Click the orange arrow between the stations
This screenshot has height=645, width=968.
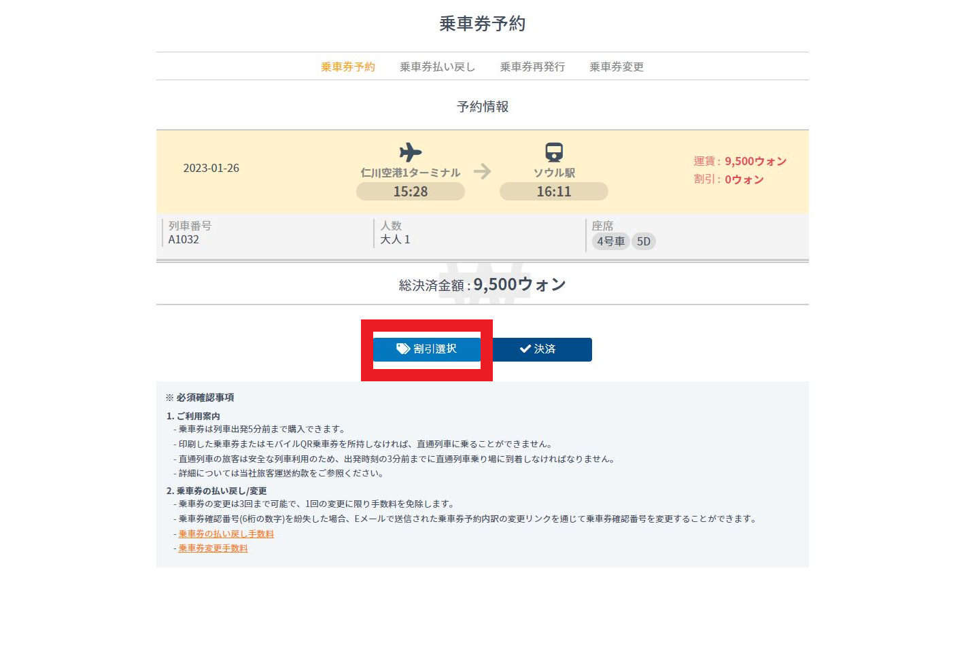tap(483, 172)
